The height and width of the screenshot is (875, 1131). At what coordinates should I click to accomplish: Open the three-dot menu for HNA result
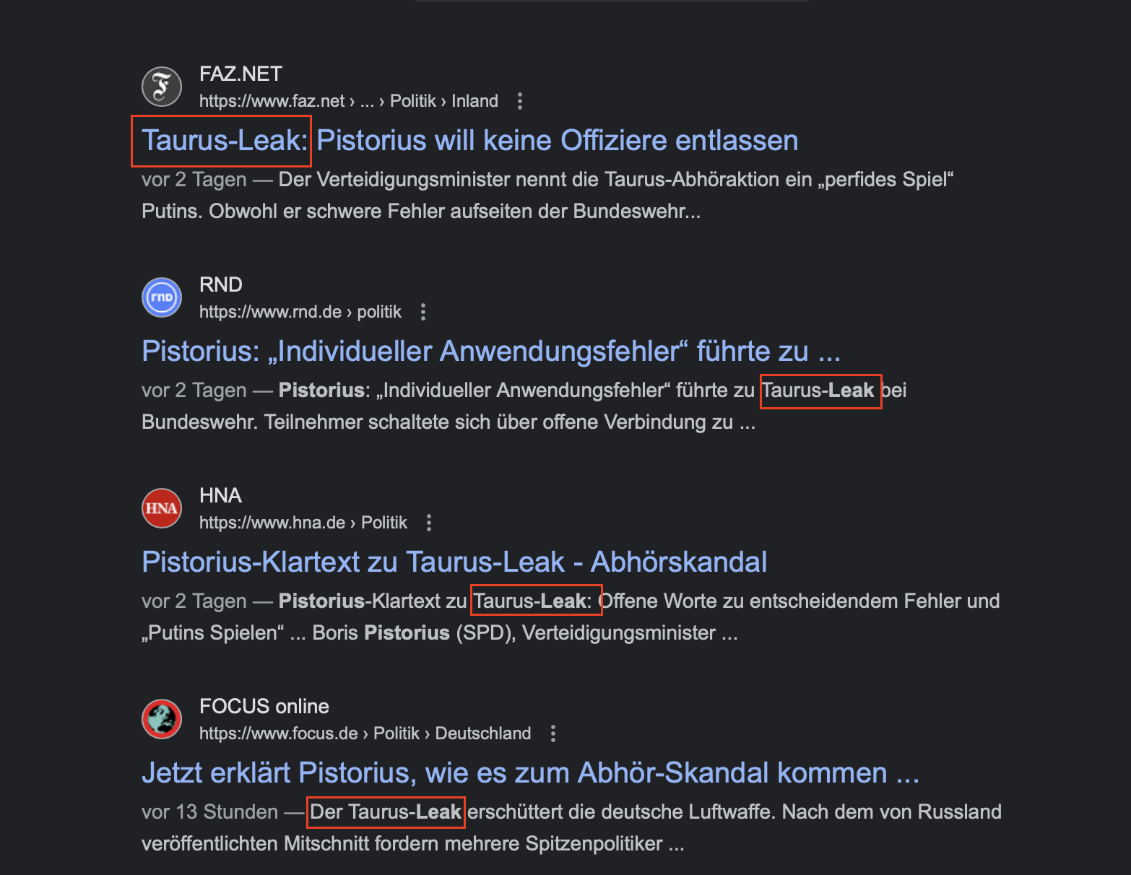tap(429, 523)
